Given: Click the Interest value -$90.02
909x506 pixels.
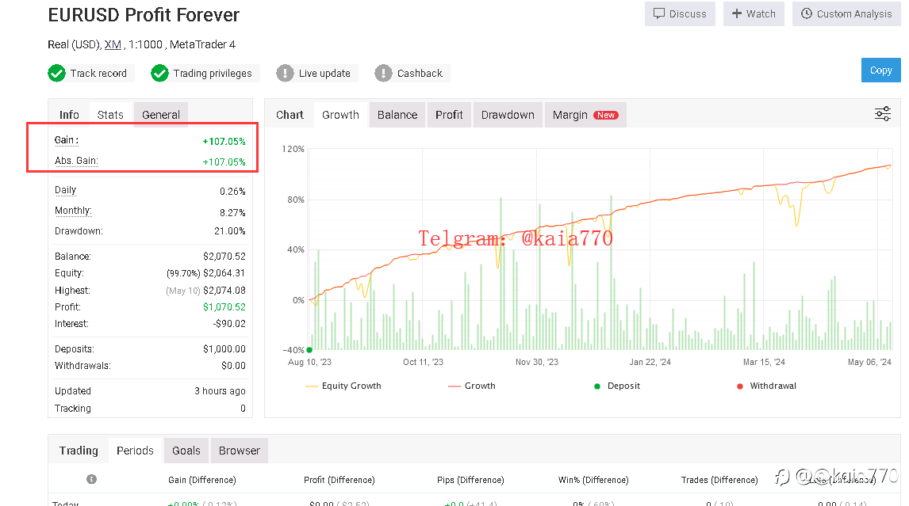Looking at the screenshot, I should click(229, 324).
